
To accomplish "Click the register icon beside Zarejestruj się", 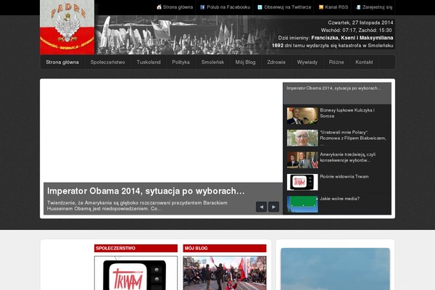I will 358,7.
